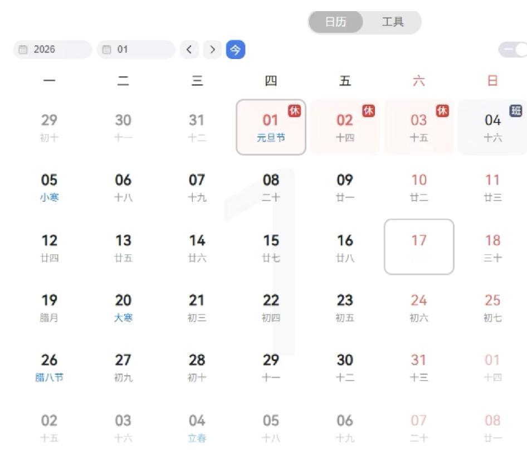The image size is (527, 453).
Task: Click the 一 Monday column header
Action: point(49,81)
